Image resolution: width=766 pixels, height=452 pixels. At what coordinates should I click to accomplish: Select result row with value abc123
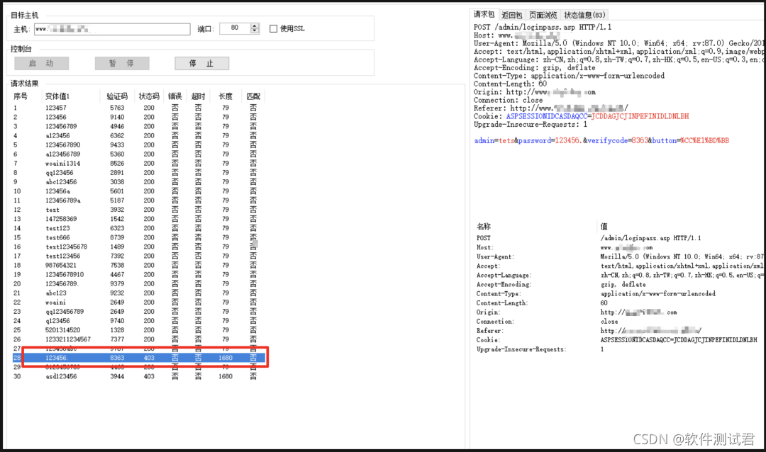coord(139,293)
